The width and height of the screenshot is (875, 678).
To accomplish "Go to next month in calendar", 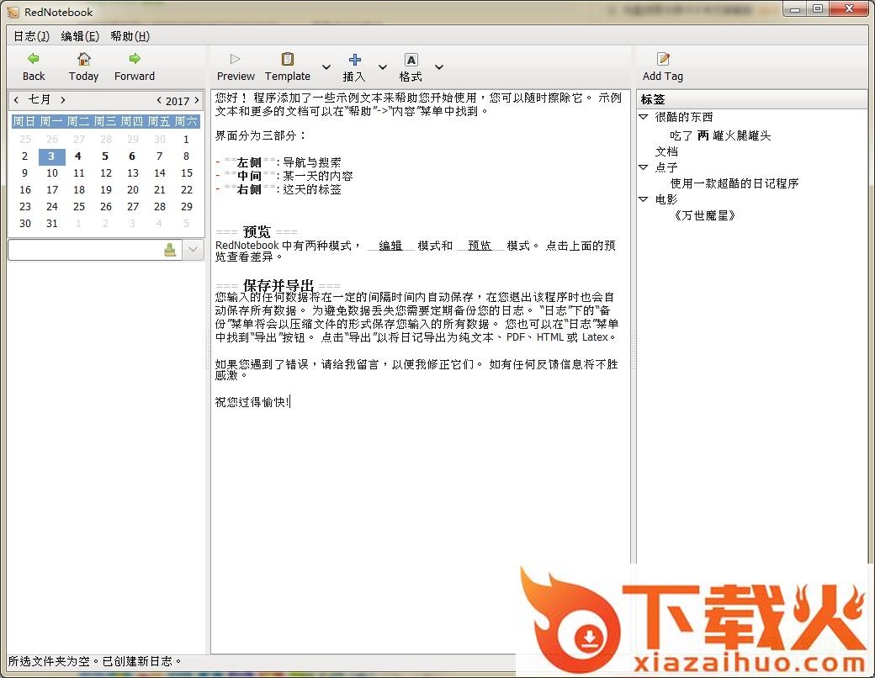I will (x=63, y=100).
